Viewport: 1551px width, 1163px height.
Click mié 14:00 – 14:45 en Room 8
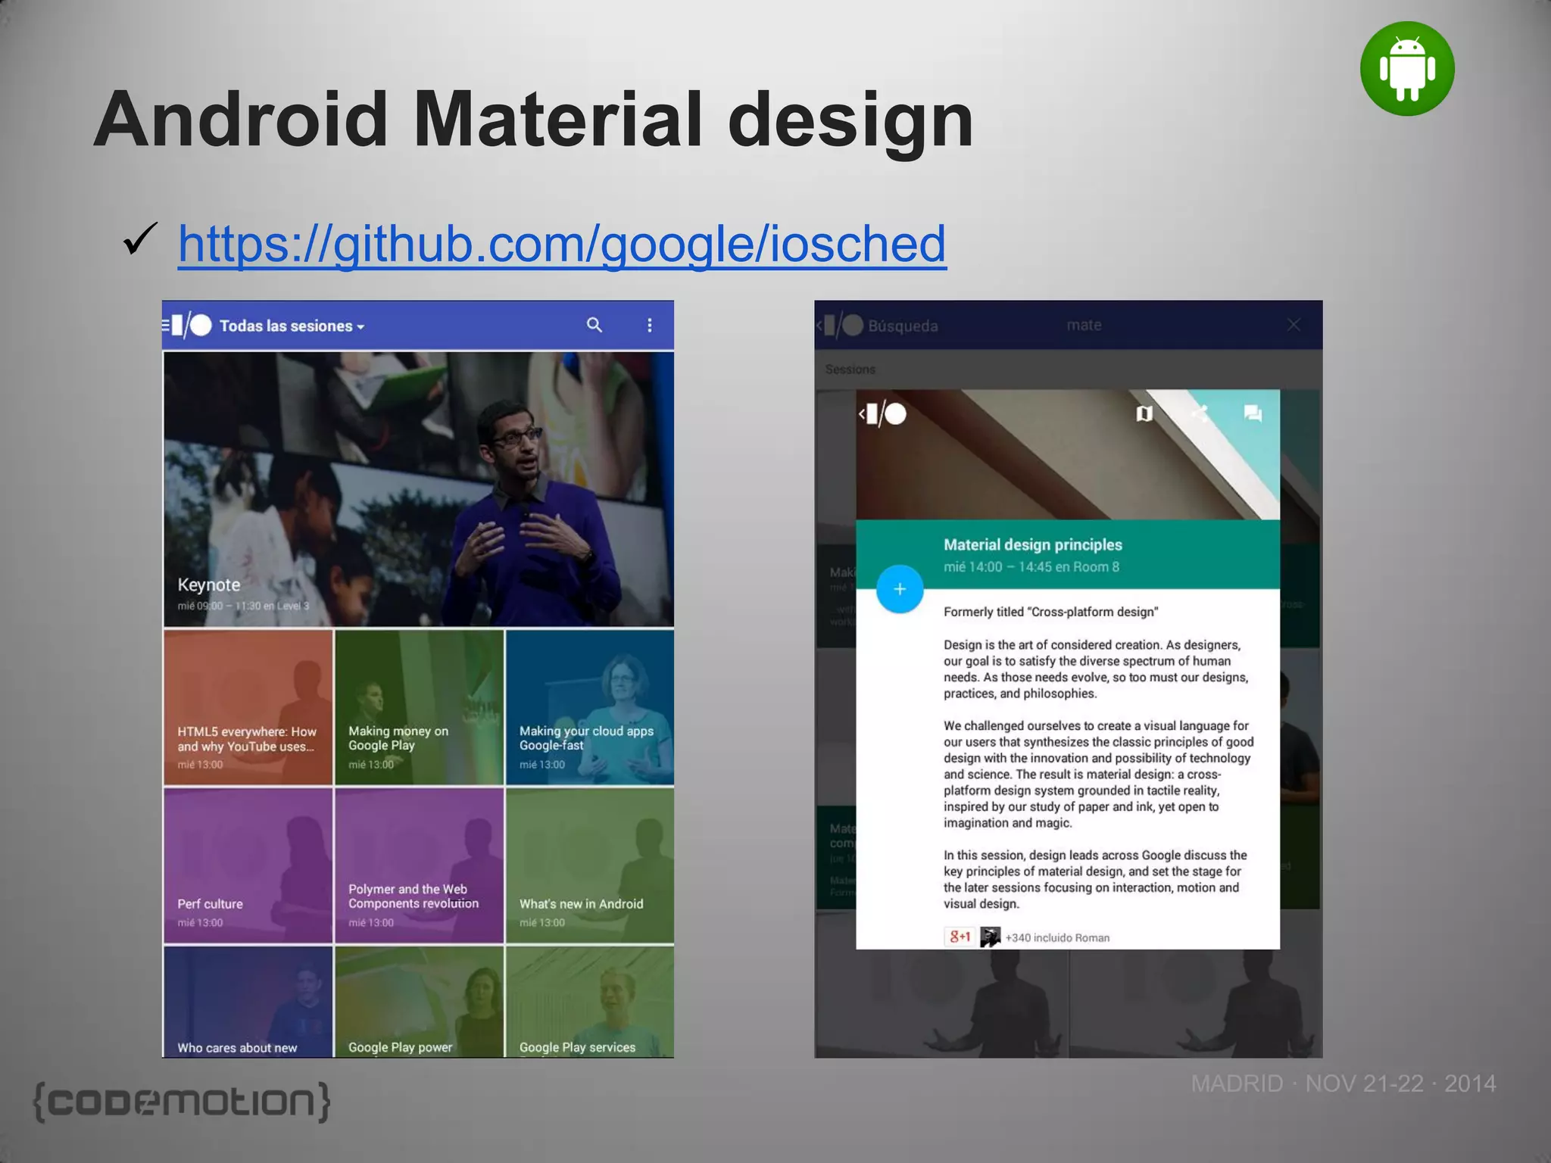point(1031,566)
